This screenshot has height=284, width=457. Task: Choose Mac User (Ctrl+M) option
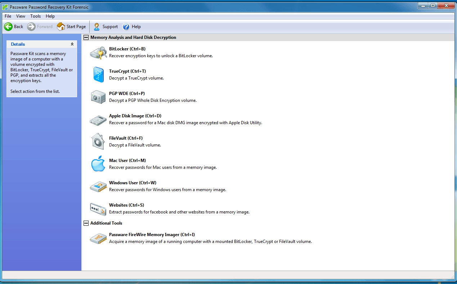coord(127,161)
